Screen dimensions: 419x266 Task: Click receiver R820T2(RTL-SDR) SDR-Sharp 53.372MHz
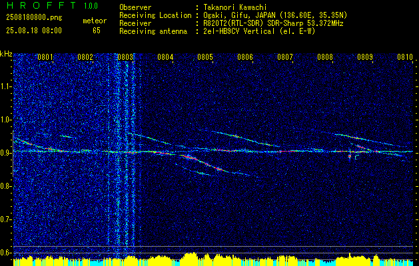273,23
